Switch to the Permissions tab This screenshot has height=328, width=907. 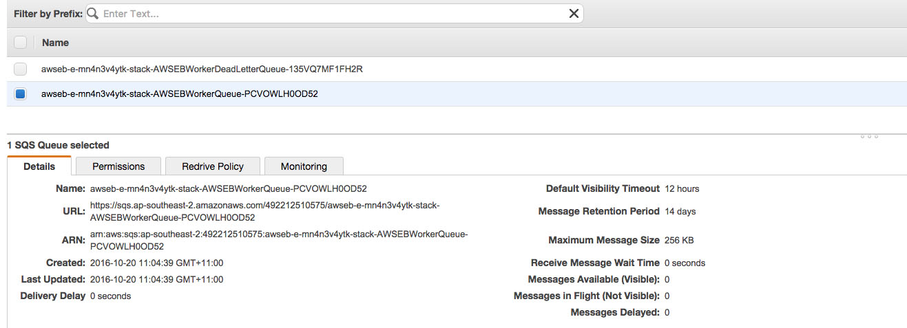pyautogui.click(x=118, y=166)
